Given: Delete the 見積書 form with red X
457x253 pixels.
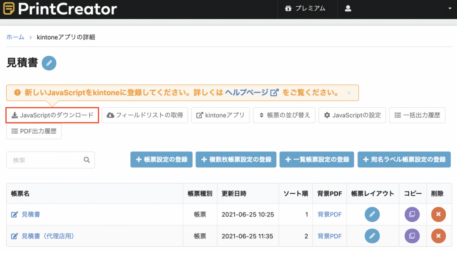Looking at the screenshot, I should tap(438, 214).
